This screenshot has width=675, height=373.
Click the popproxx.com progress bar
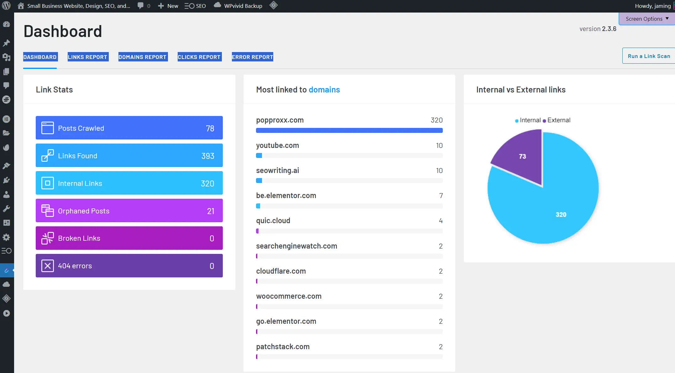[x=349, y=130]
